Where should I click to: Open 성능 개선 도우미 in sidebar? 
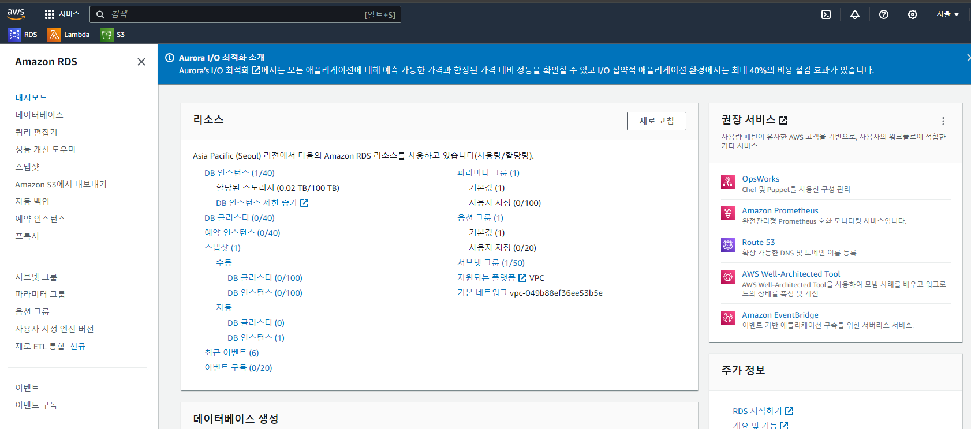[45, 149]
